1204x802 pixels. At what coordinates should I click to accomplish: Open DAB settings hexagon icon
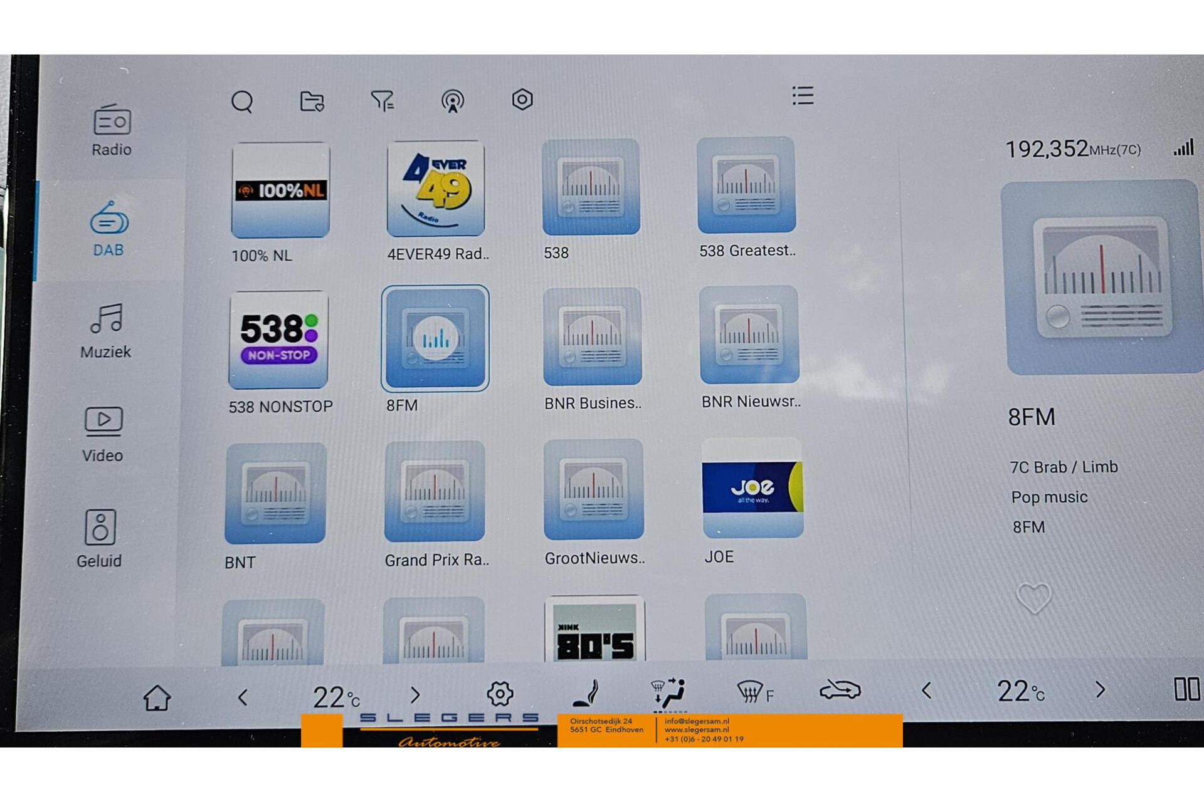pyautogui.click(x=522, y=99)
